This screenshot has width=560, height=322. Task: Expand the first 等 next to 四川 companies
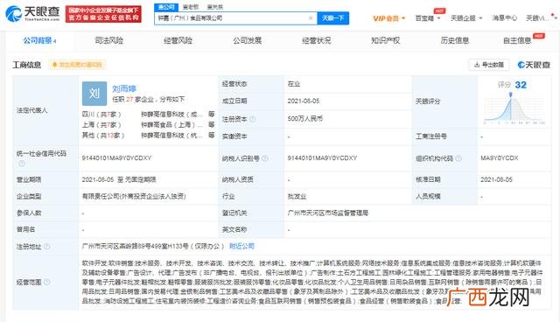212,115
